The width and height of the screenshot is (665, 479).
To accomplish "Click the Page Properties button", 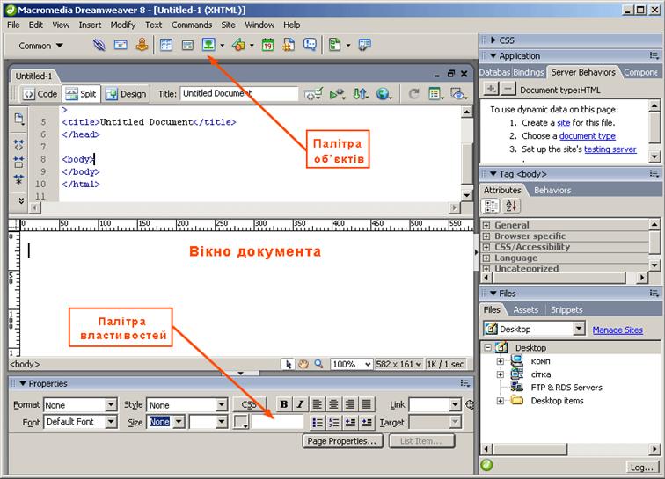I will (x=342, y=441).
